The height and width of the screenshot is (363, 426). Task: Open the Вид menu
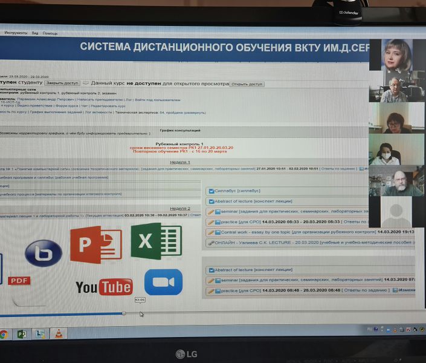[x=35, y=33]
